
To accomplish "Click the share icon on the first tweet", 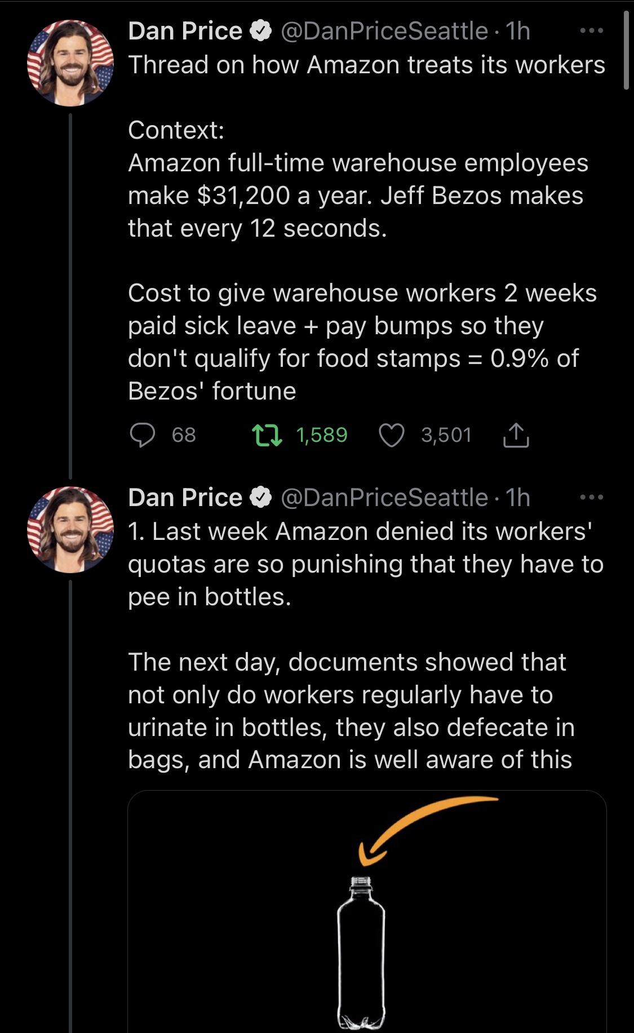I will click(x=517, y=435).
